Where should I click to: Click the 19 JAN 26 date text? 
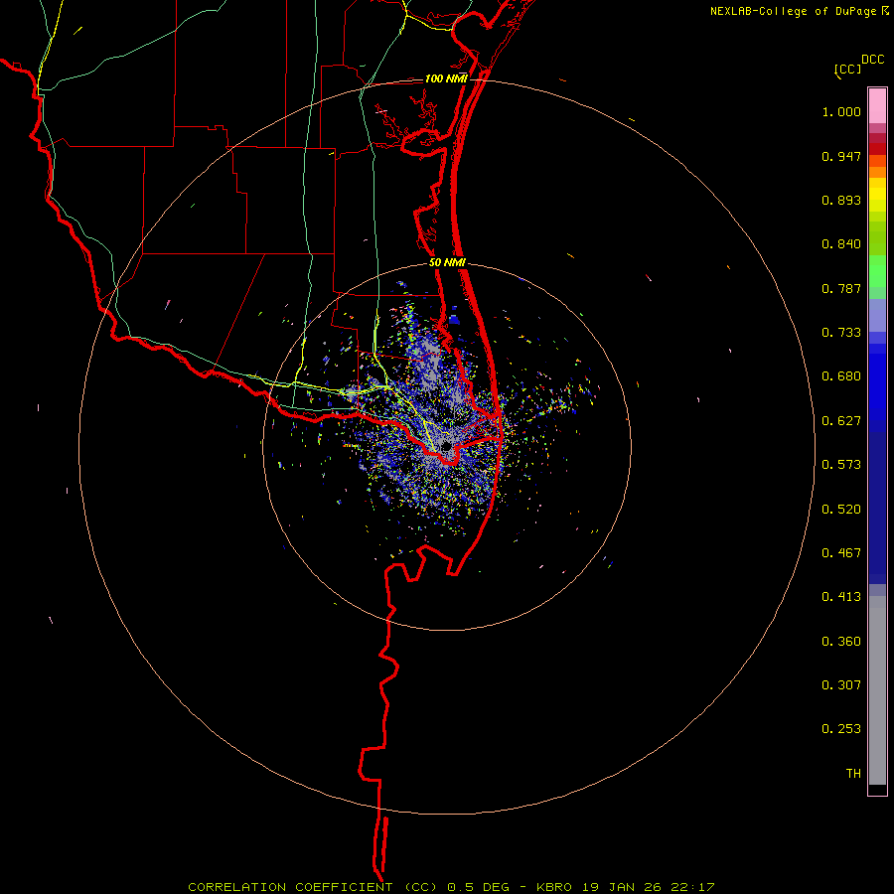point(621,887)
